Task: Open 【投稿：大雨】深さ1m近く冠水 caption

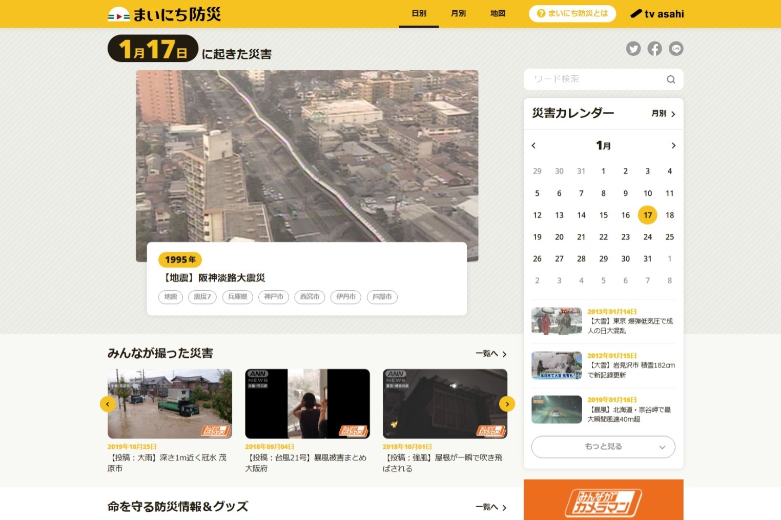Action: point(167,463)
